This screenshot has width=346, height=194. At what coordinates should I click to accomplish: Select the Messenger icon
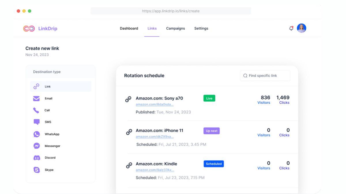pyautogui.click(x=37, y=146)
